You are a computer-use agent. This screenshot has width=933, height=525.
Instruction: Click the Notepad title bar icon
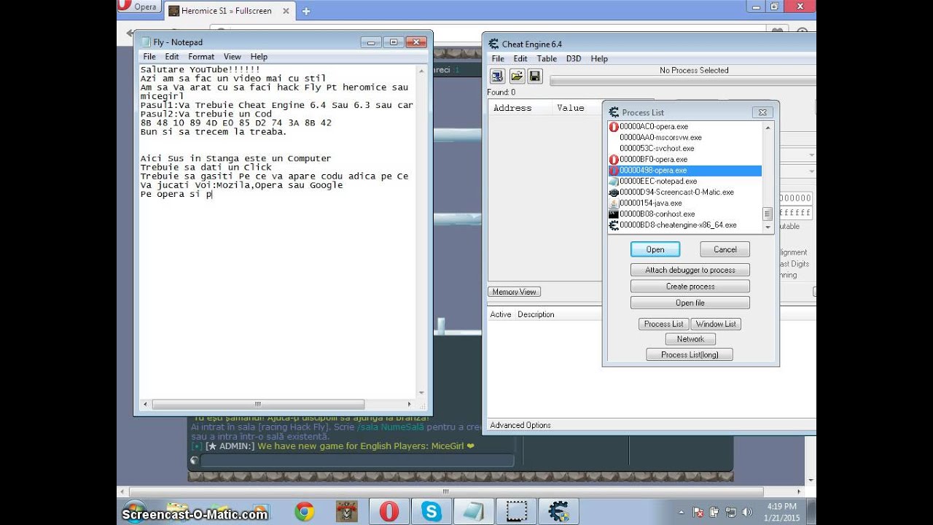coord(146,42)
